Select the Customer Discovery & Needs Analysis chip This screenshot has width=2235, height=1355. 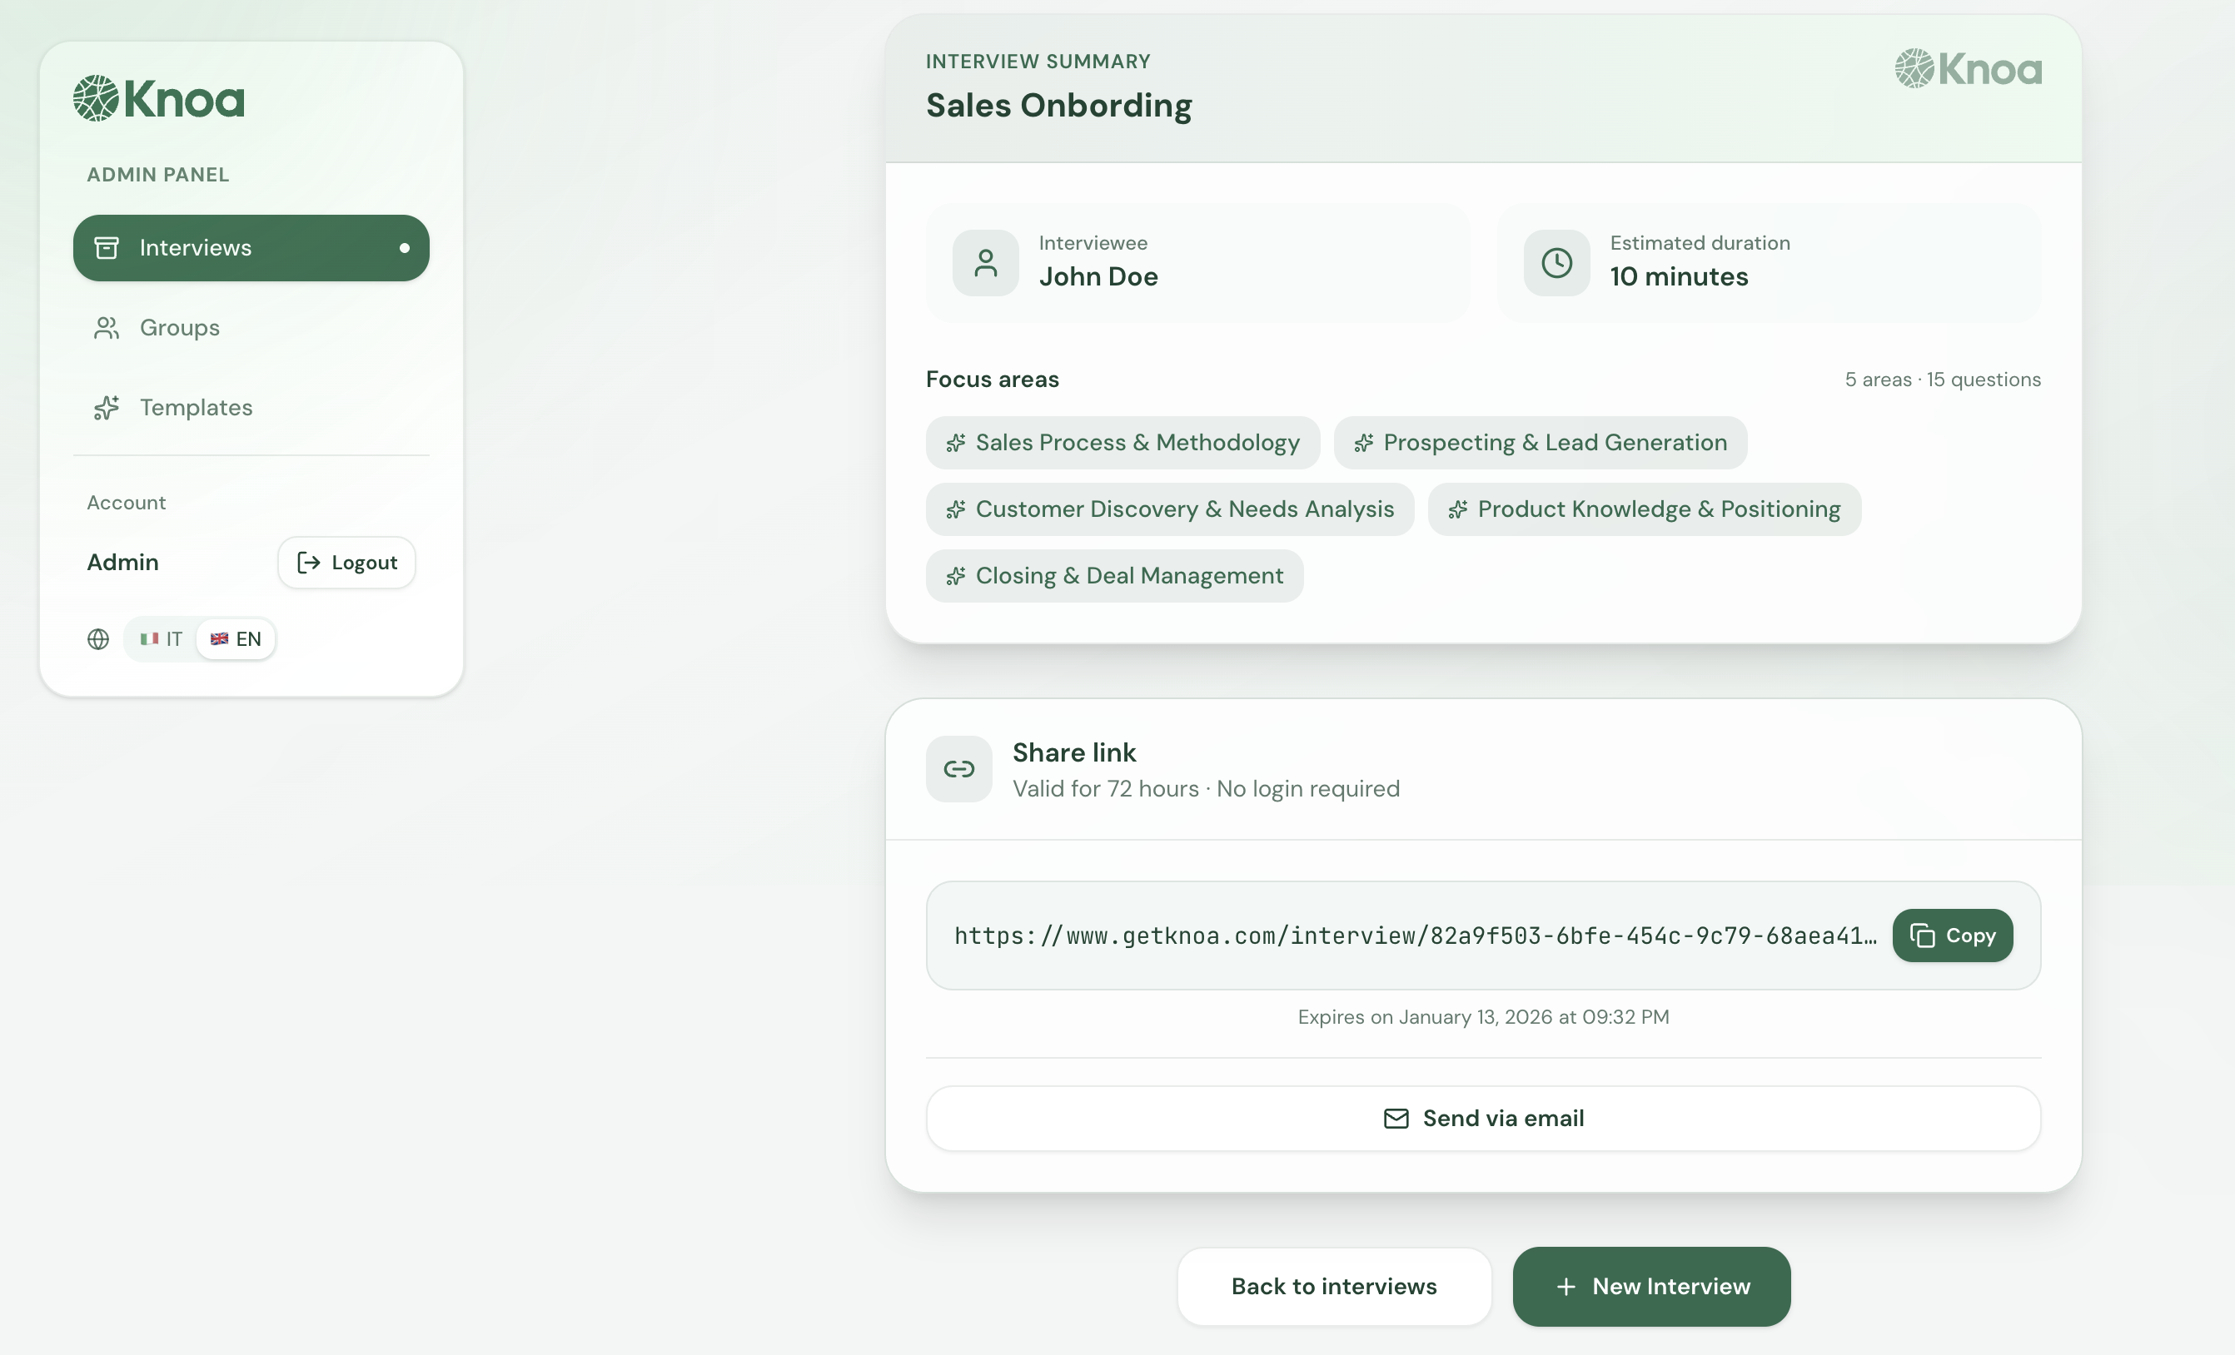(x=1168, y=509)
